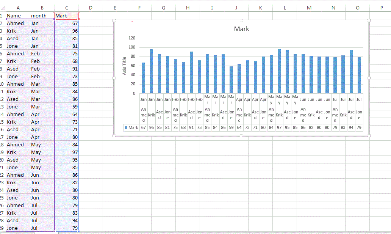The image size is (391, 234).
Task: Click the chart's bottom-middle sizing handle
Action: tap(241, 136)
